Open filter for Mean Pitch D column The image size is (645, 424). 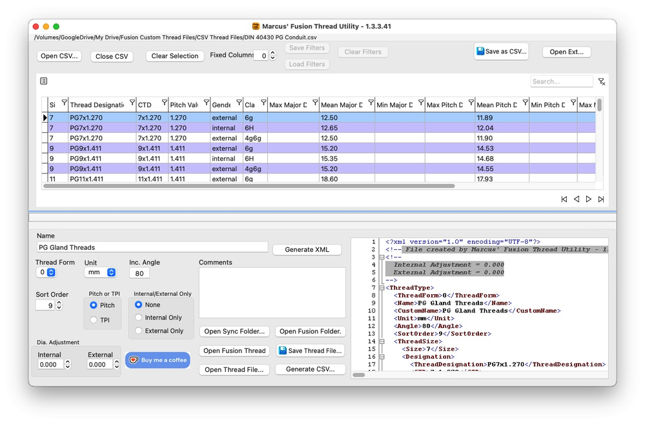[x=526, y=103]
